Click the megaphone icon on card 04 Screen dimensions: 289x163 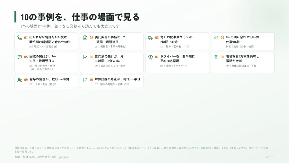pyautogui.click(x=216, y=38)
